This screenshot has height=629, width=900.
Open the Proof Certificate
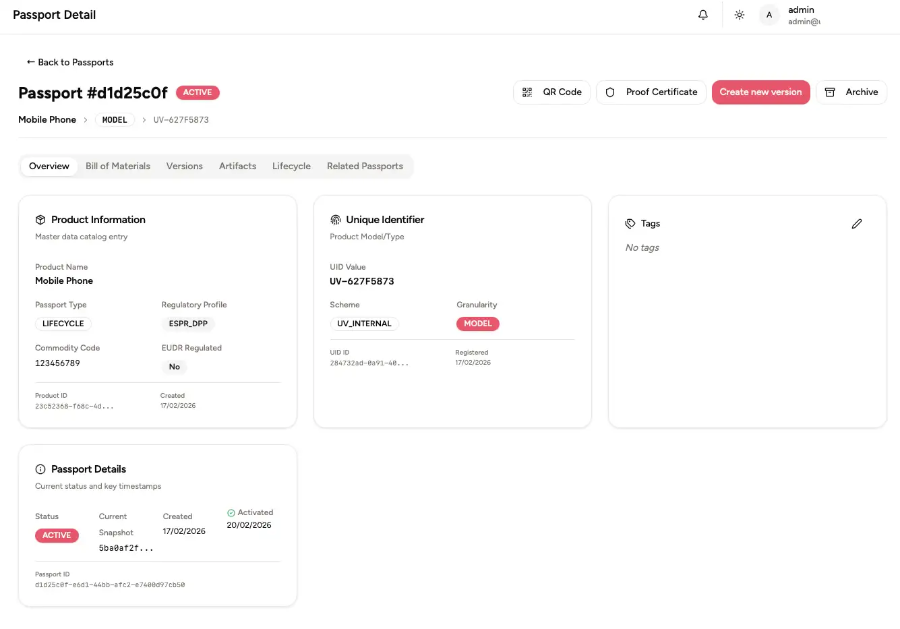pos(651,92)
